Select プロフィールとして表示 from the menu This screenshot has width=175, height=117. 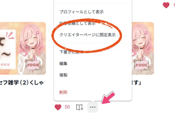81,12
